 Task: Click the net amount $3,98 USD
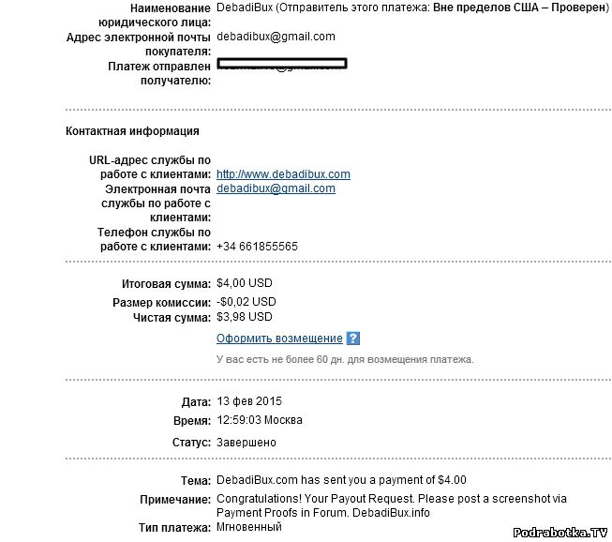[x=244, y=319]
